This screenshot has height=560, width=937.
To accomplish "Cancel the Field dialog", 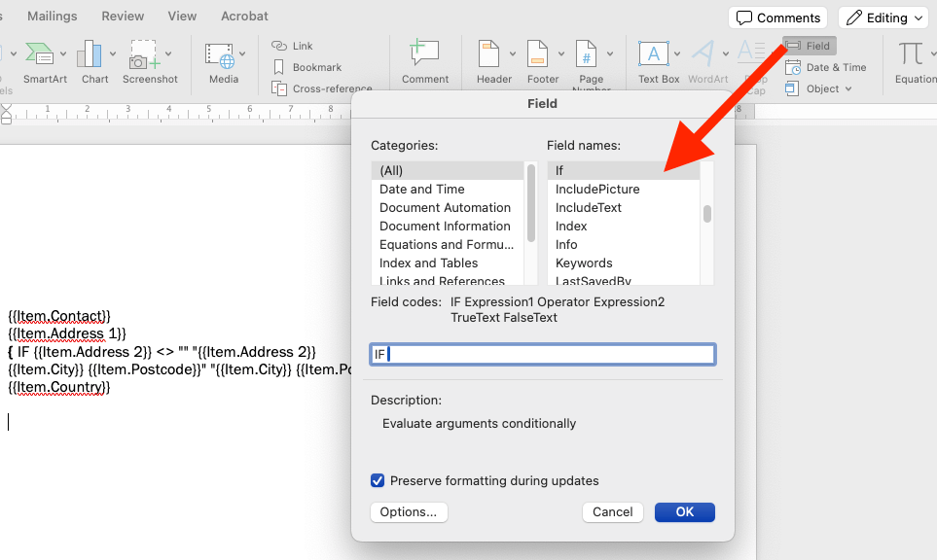I will [613, 512].
